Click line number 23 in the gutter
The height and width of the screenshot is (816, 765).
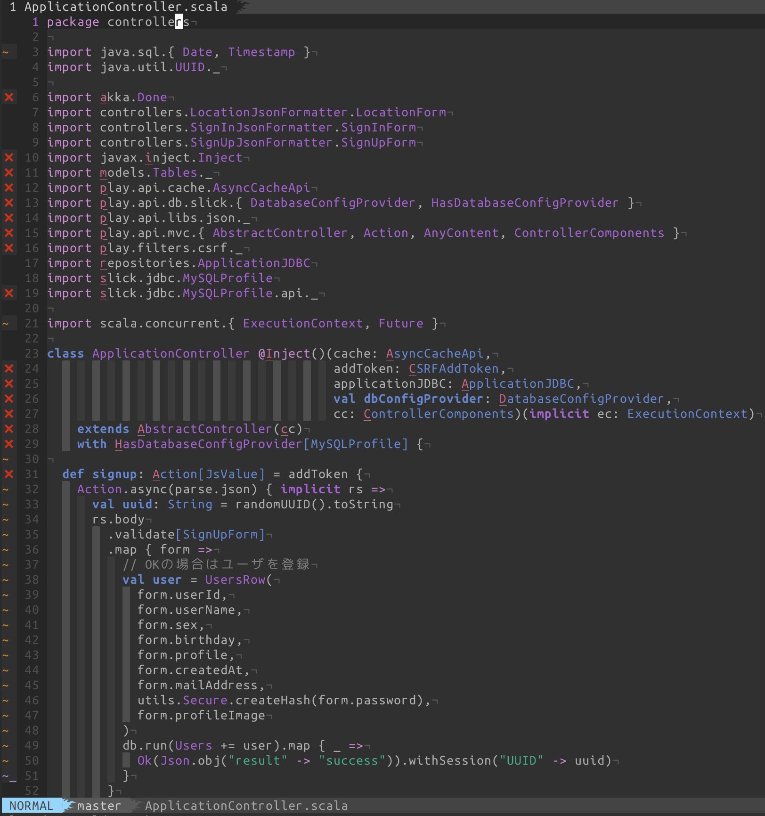coord(32,354)
